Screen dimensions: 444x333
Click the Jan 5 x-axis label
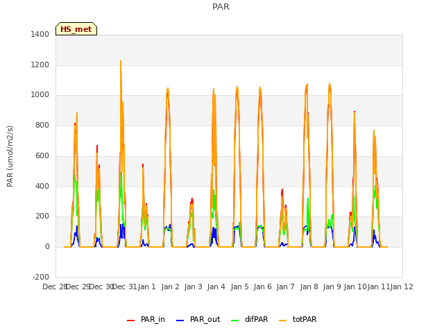pos(239,287)
